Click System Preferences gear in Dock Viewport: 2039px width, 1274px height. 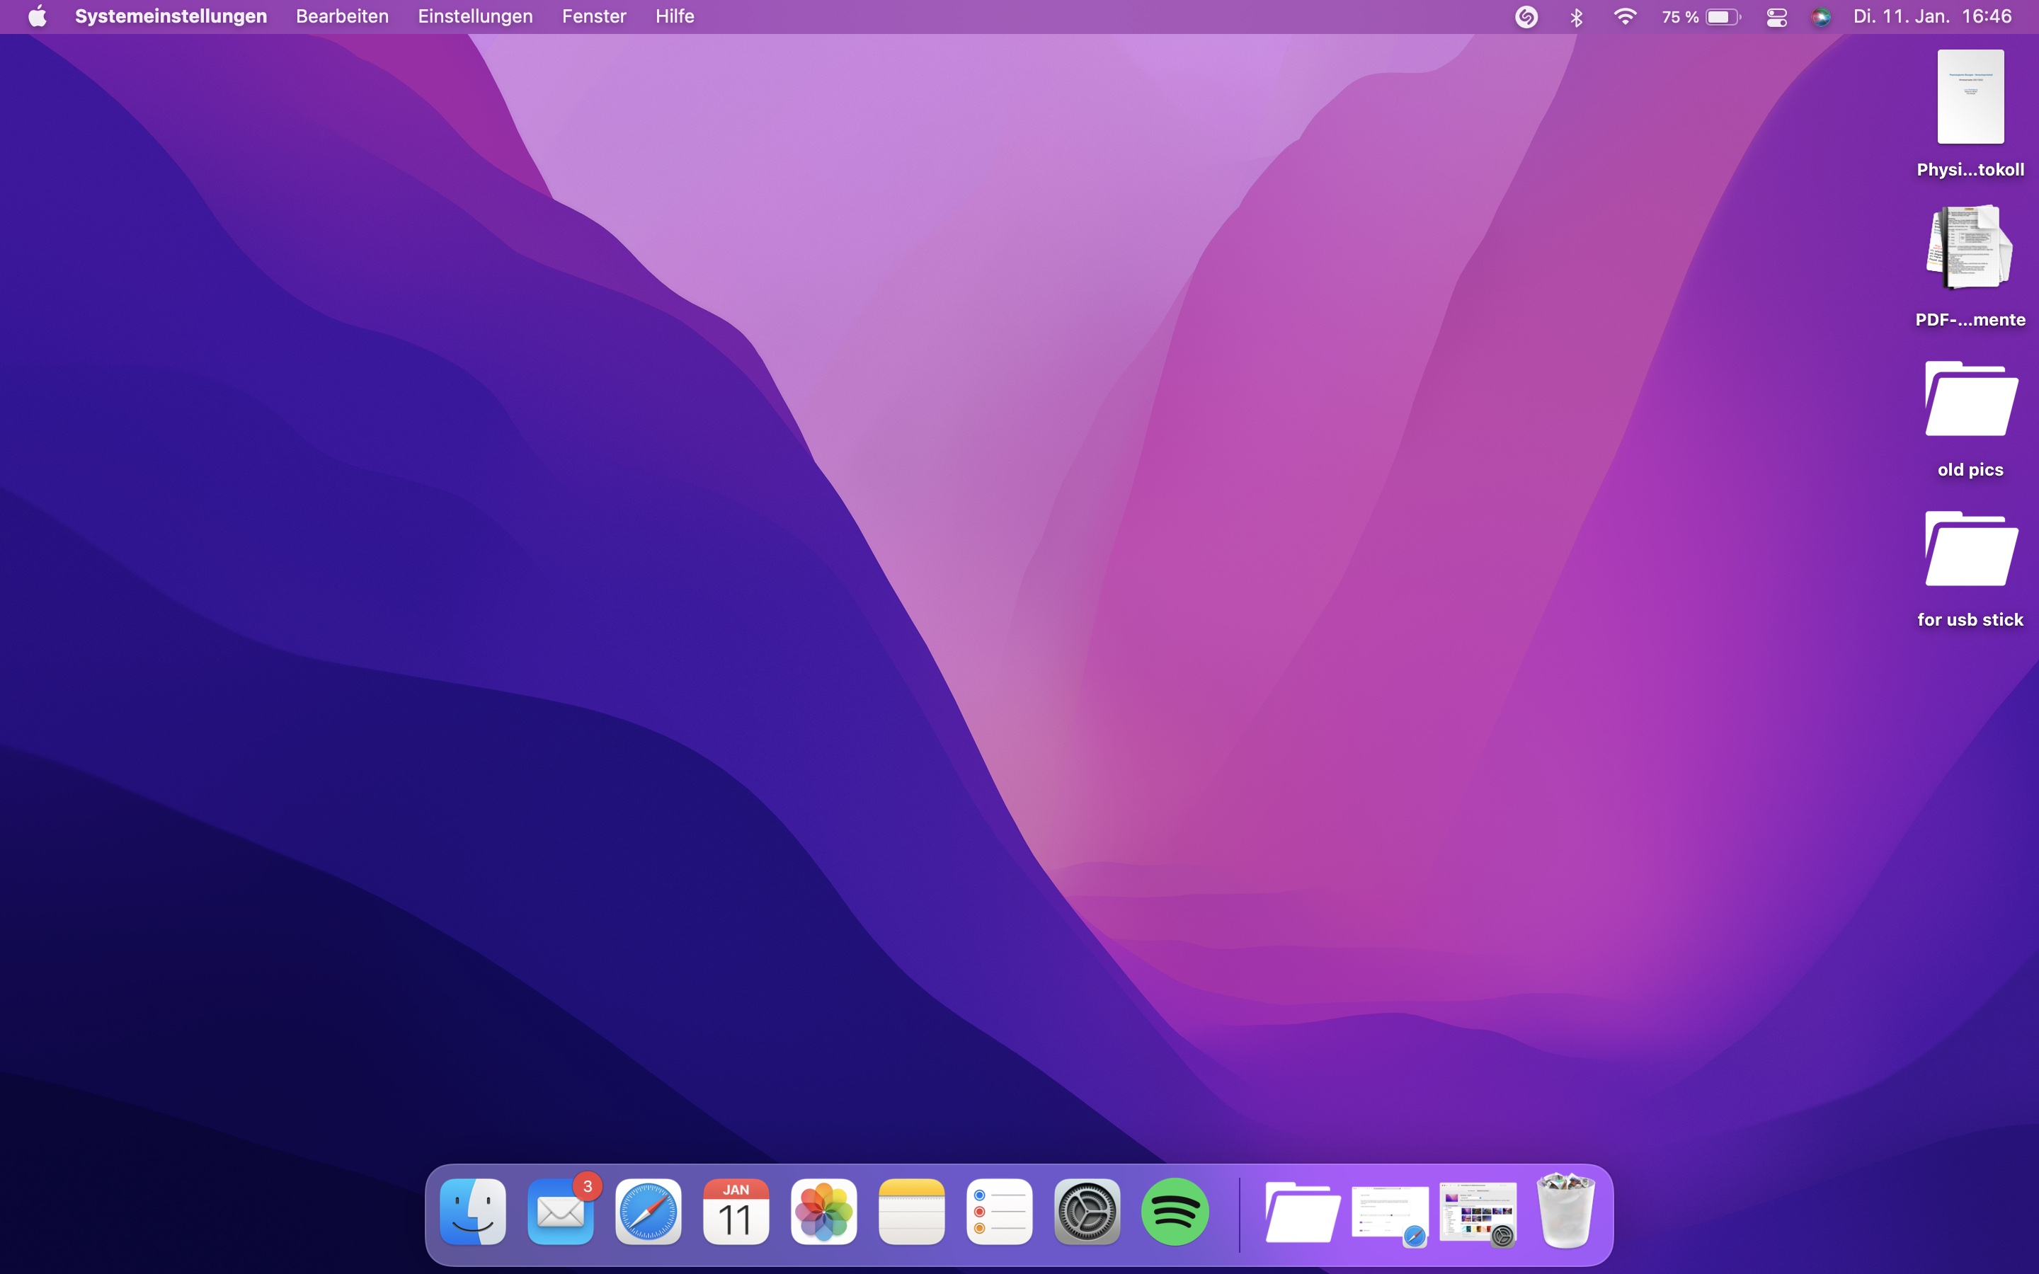[x=1087, y=1212]
